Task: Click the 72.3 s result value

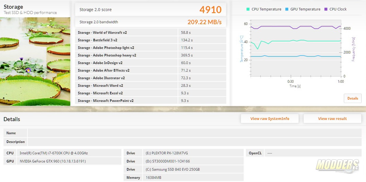Action: [x=186, y=78]
